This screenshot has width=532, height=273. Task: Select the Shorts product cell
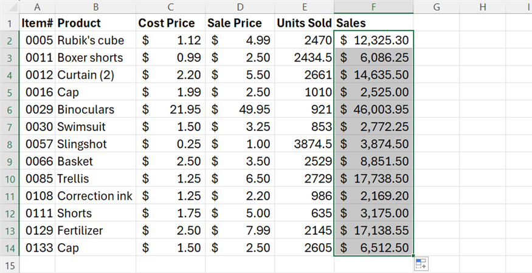click(x=95, y=213)
